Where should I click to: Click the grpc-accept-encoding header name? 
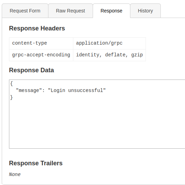pyautogui.click(x=41, y=55)
